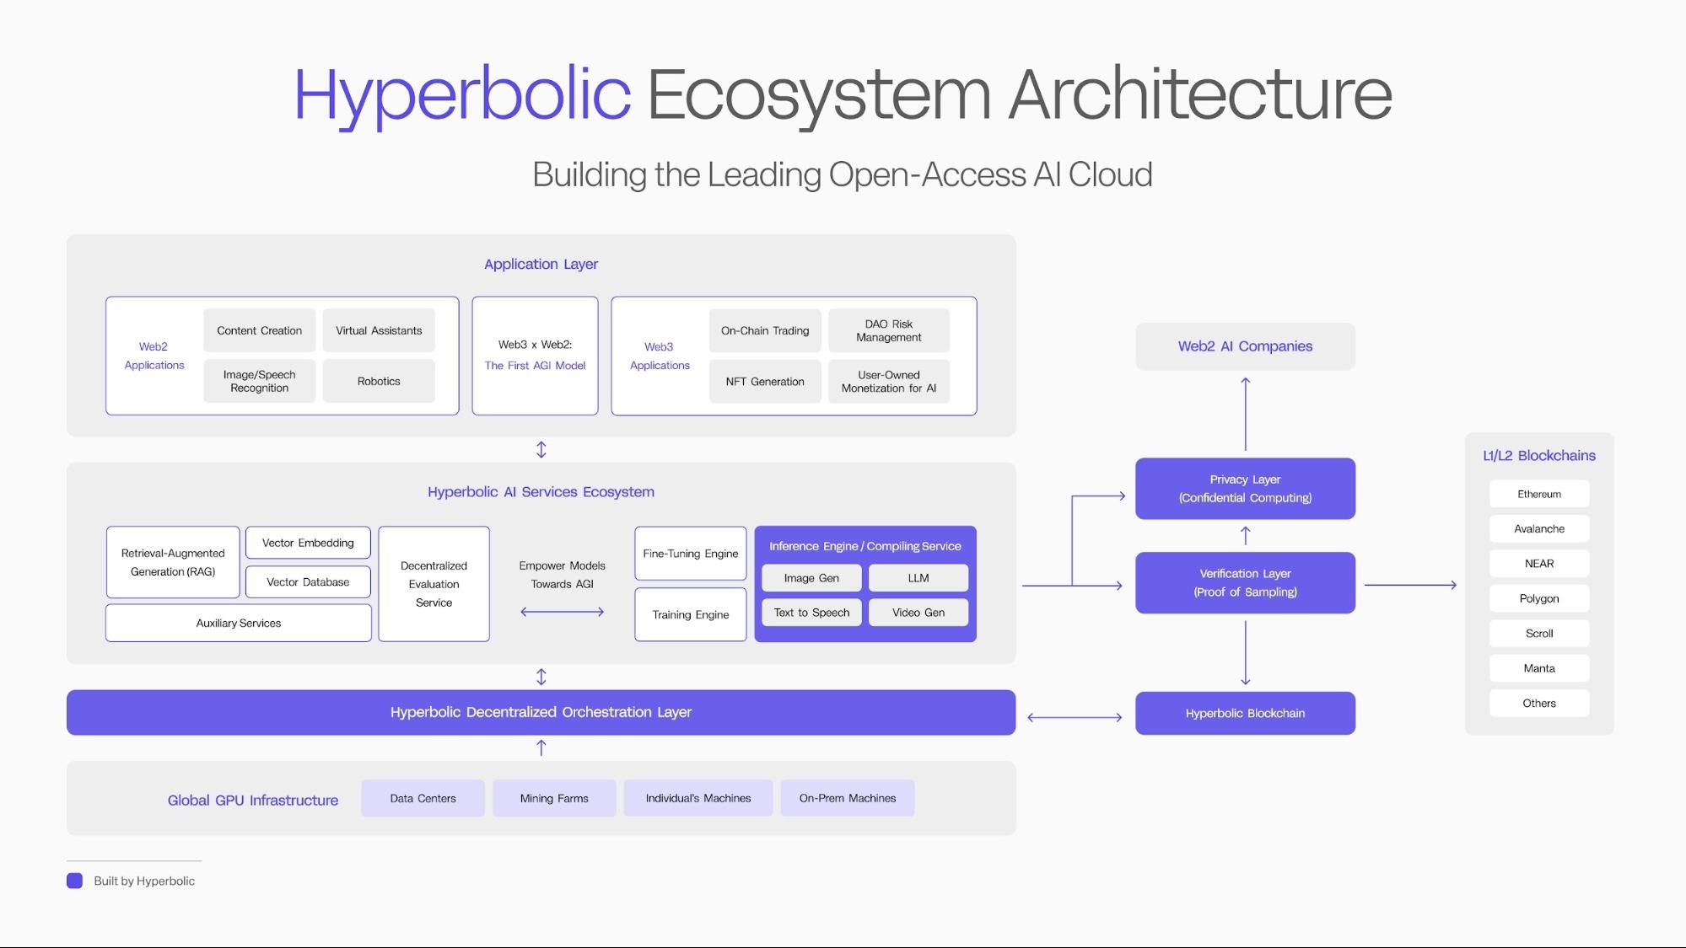Click the Auxiliary Services box
This screenshot has height=948, width=1686.
tap(239, 623)
